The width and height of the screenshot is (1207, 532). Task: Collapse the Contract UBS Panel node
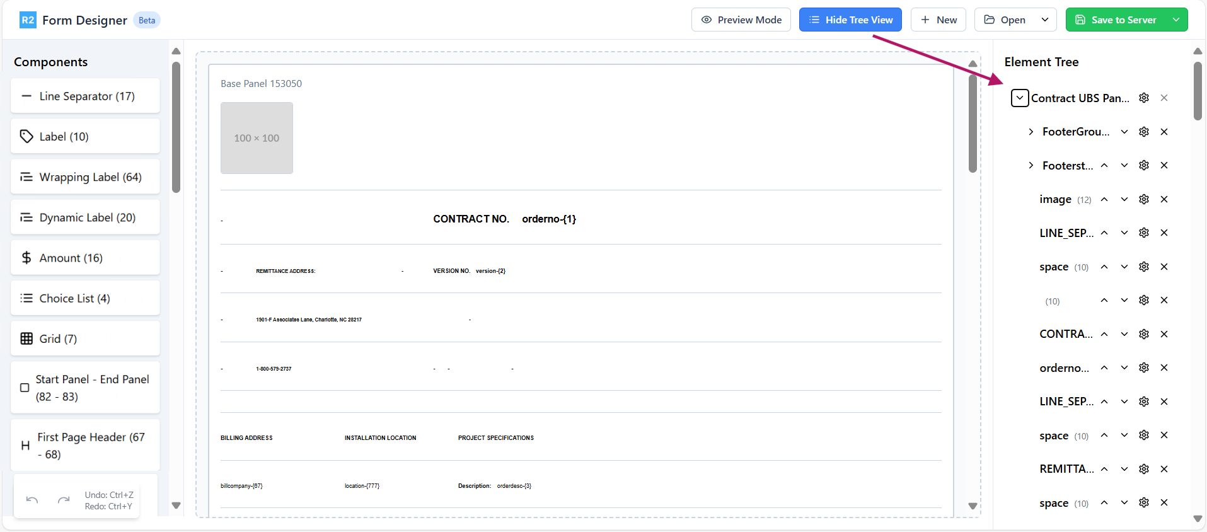pyautogui.click(x=1020, y=98)
